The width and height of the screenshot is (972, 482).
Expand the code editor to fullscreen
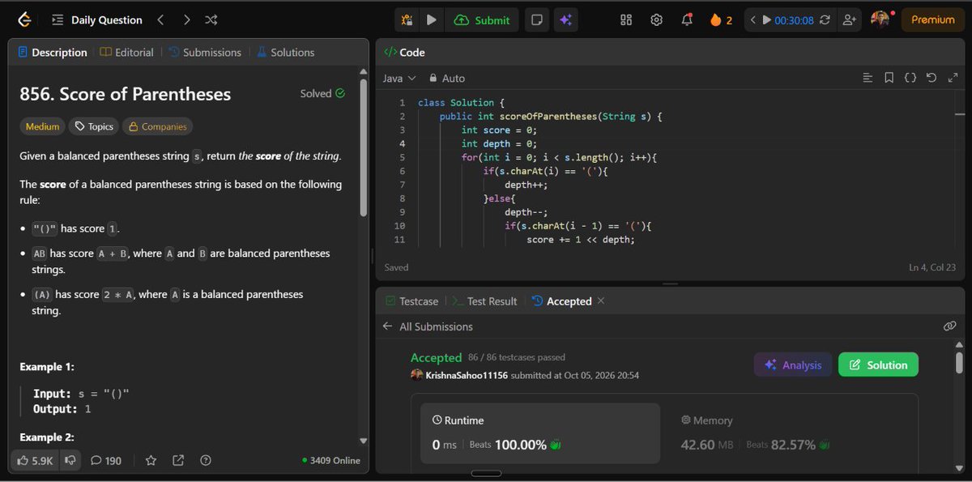(951, 78)
